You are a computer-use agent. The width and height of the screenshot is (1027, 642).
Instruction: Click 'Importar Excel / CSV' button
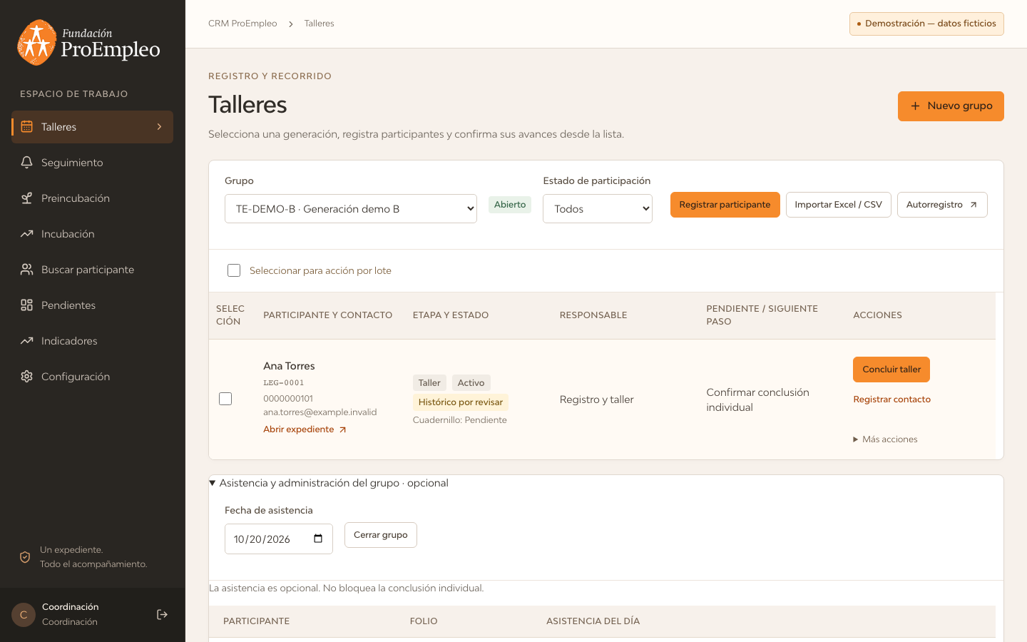[839, 205]
